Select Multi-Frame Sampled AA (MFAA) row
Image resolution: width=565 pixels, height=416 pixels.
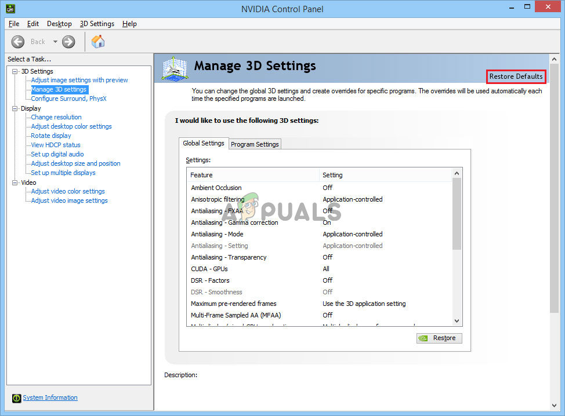(319, 315)
